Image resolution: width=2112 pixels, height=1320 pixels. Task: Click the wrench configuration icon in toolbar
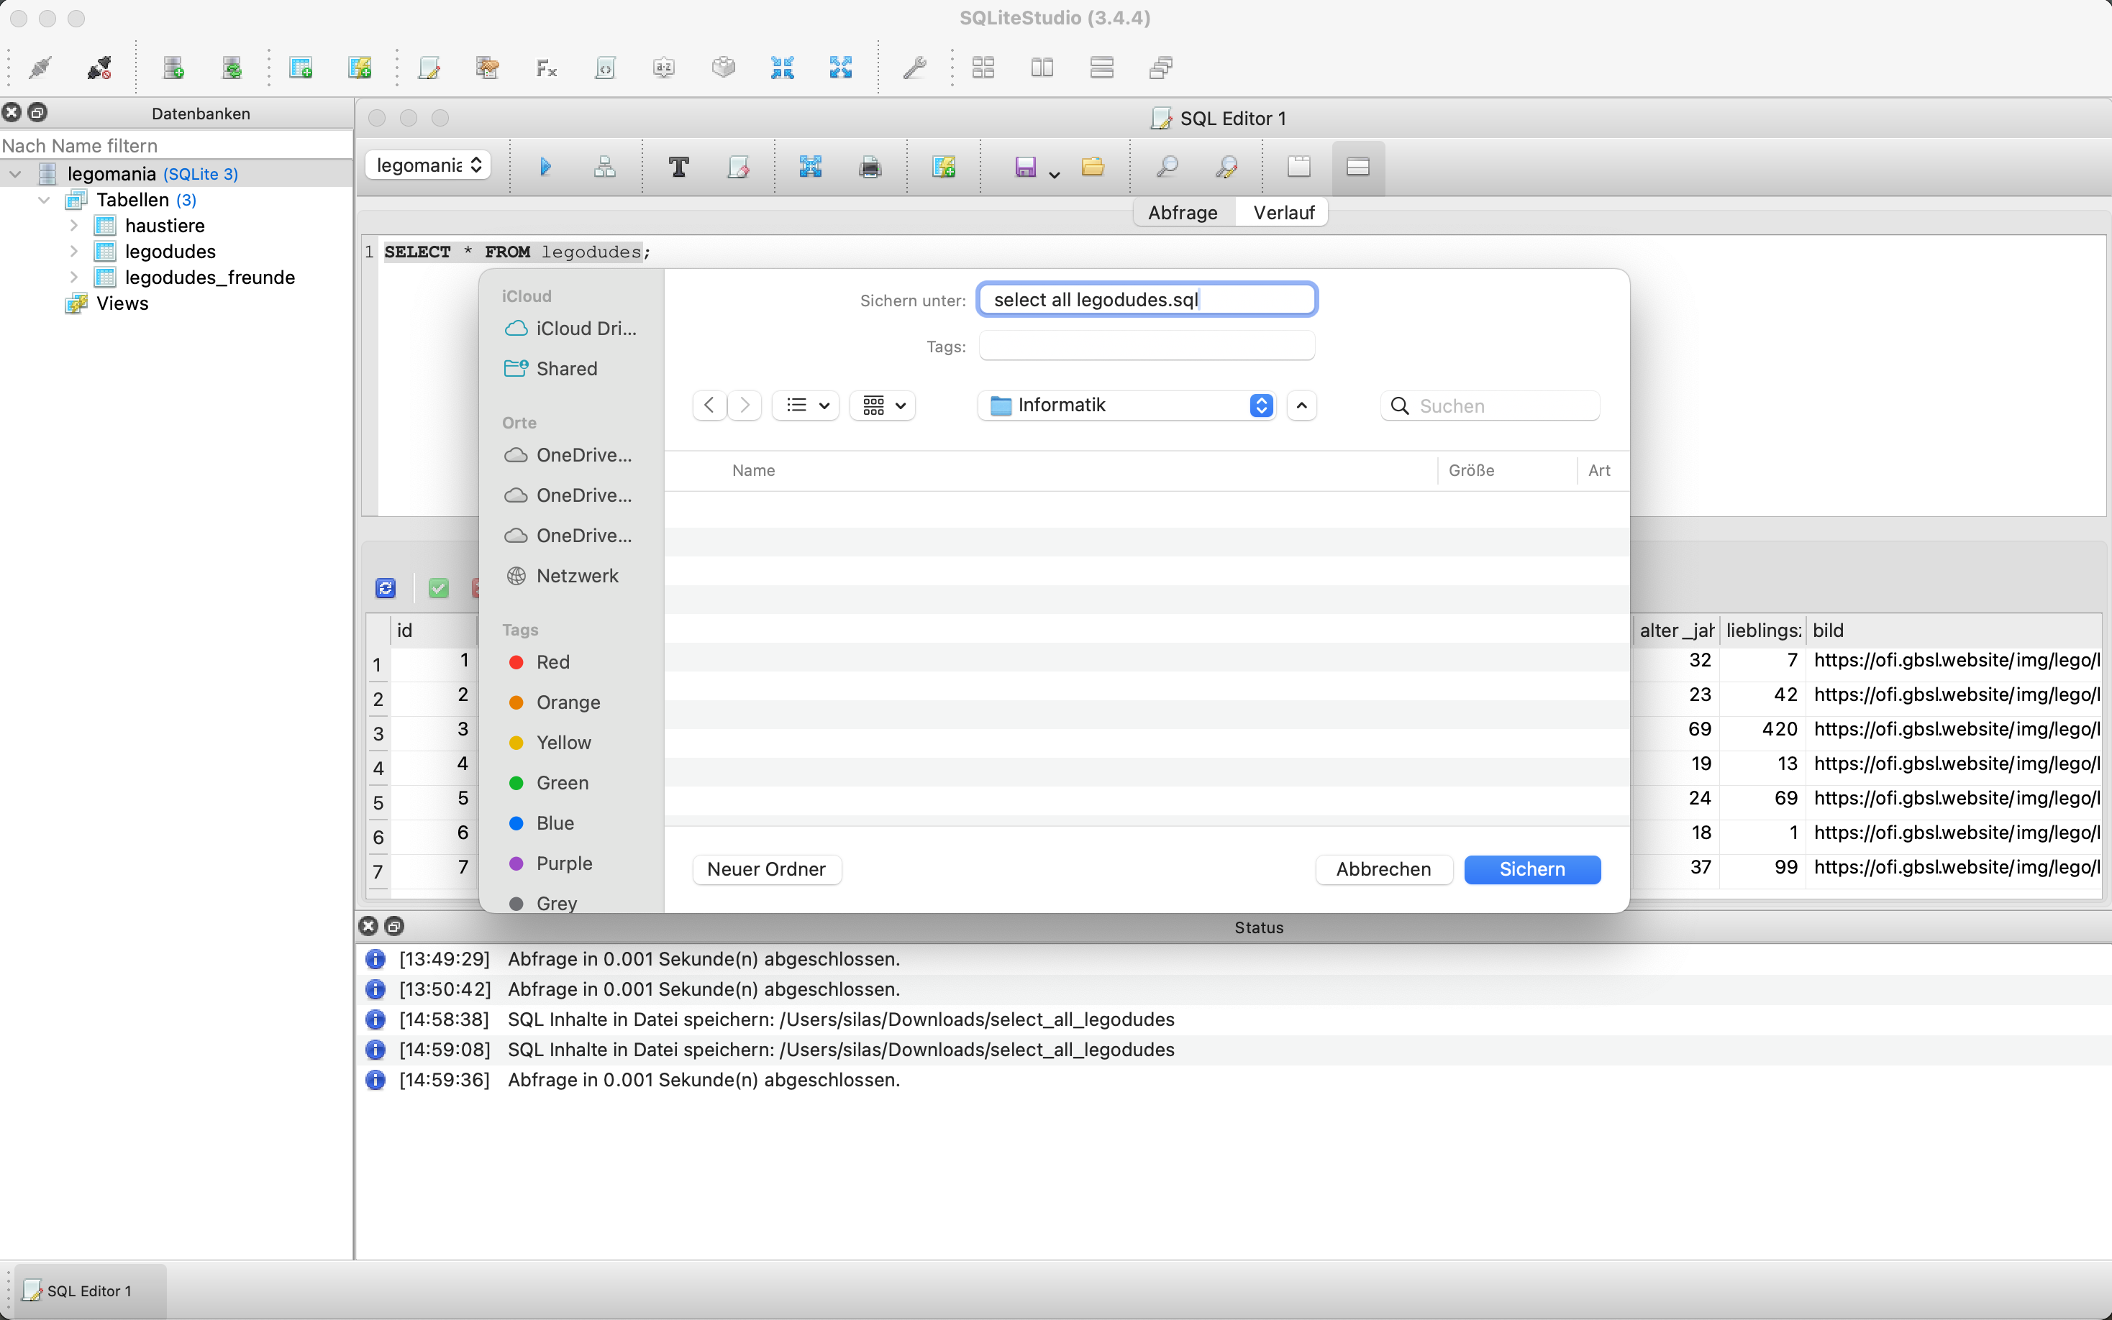click(x=914, y=68)
